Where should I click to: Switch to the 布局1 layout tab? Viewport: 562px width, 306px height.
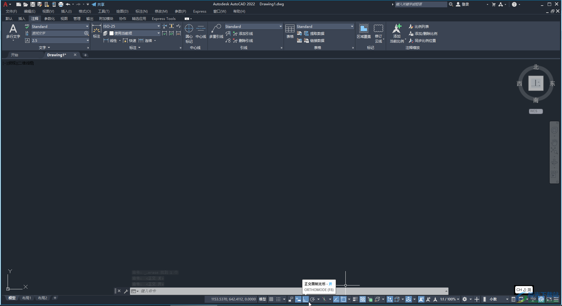point(26,298)
